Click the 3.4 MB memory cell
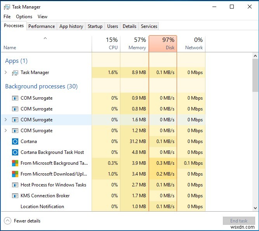This screenshot has width=259, height=231. click(x=134, y=174)
